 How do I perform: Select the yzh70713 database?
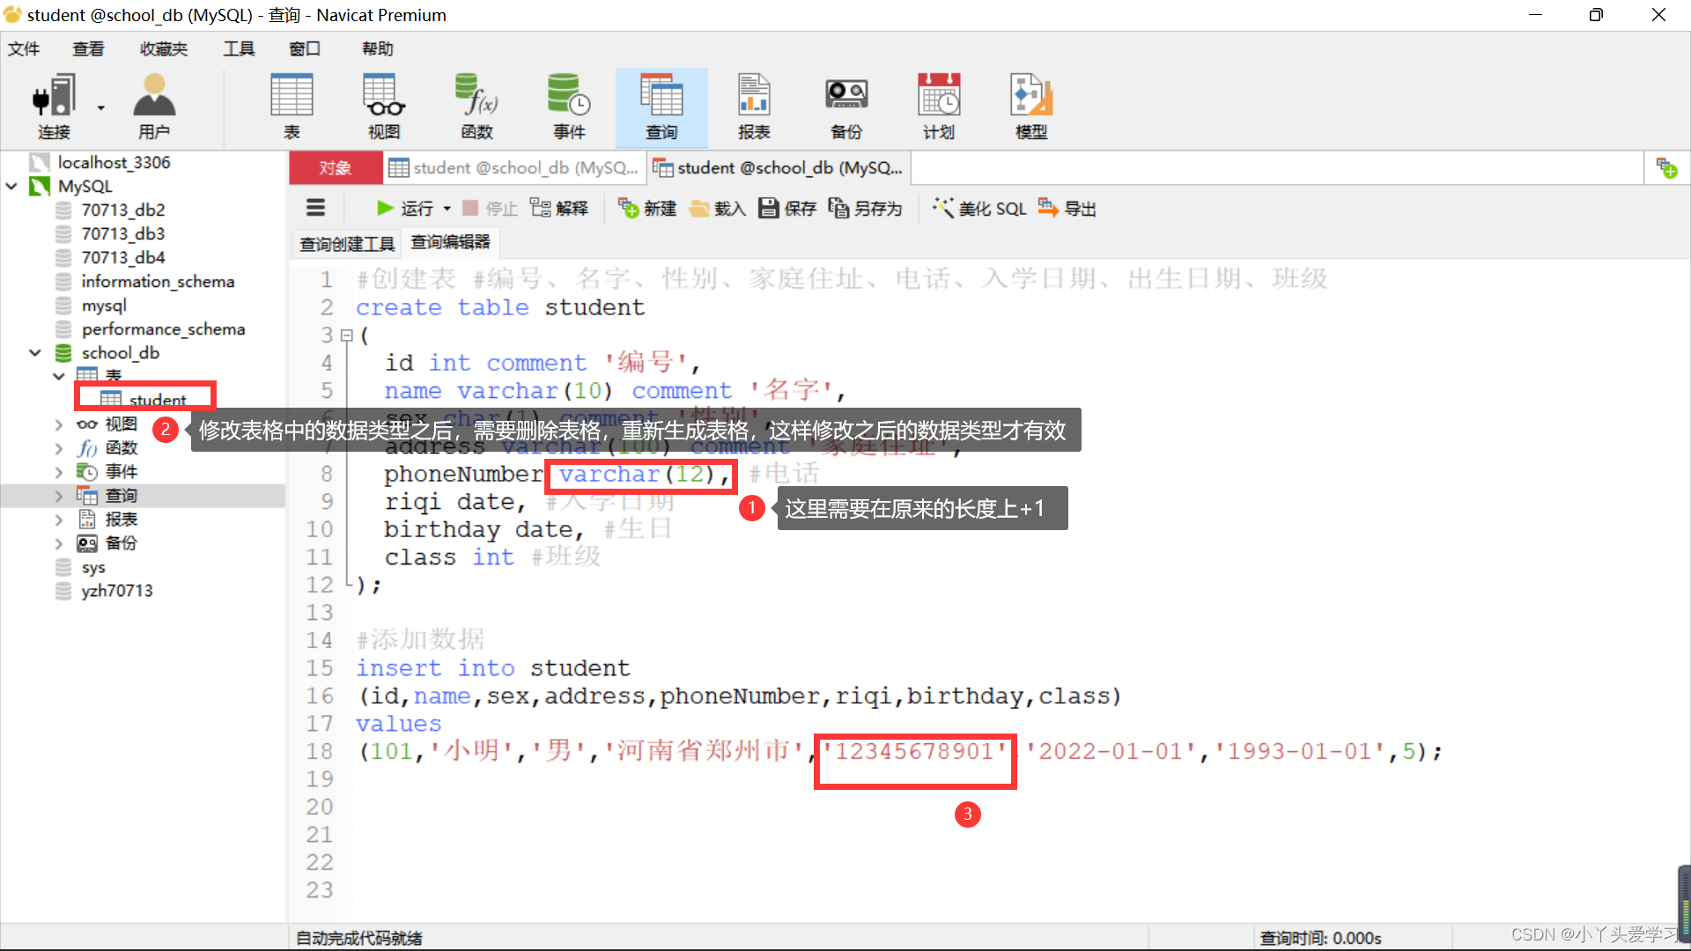pyautogui.click(x=117, y=591)
